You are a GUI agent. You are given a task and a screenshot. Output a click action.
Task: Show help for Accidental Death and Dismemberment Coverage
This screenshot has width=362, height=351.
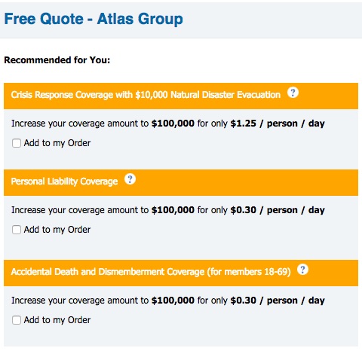coord(302,270)
